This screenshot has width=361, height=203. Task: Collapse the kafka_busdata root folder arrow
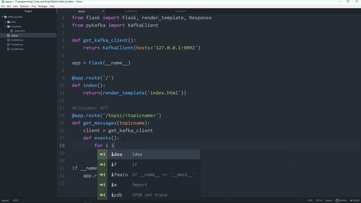tap(2, 17)
